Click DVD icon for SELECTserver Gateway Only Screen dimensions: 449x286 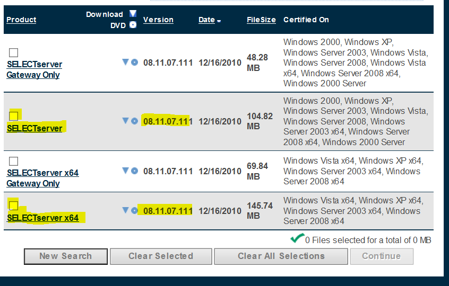(x=135, y=62)
